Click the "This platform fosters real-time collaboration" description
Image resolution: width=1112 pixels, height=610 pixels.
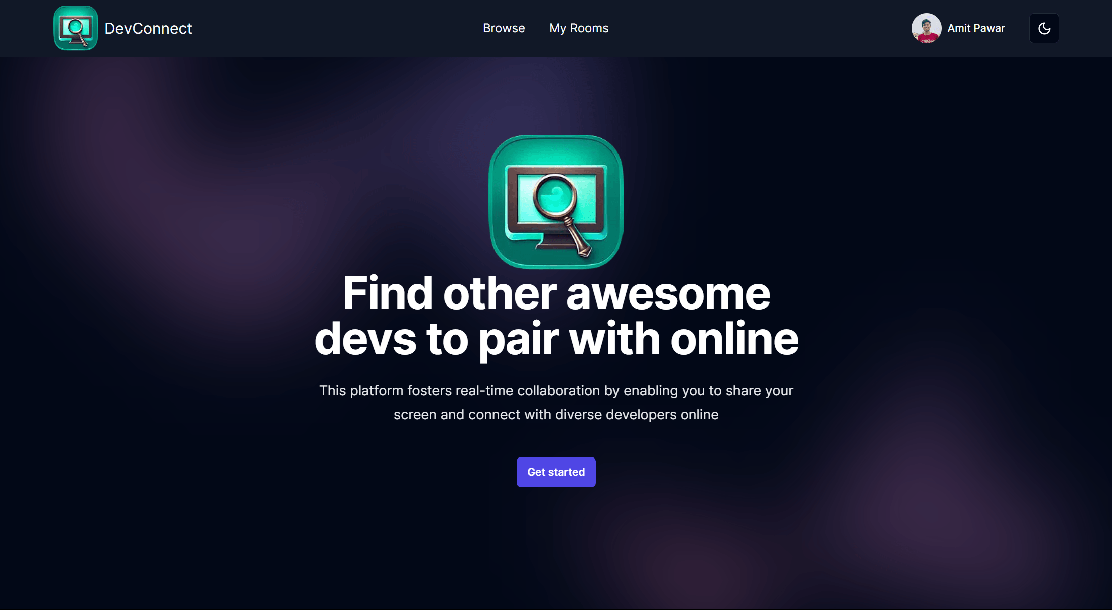coord(556,403)
